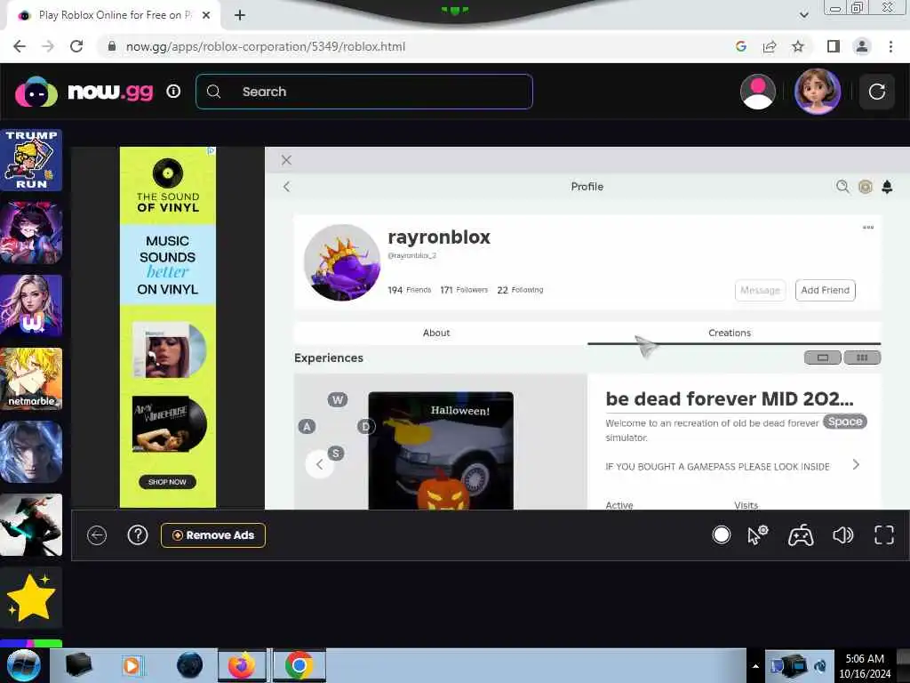Select the grid view toggle
910x683 pixels.
point(862,358)
